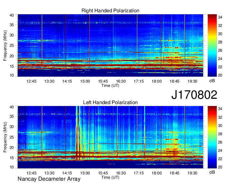Click the dB label under the upper colorbar

pyautogui.click(x=212, y=81)
